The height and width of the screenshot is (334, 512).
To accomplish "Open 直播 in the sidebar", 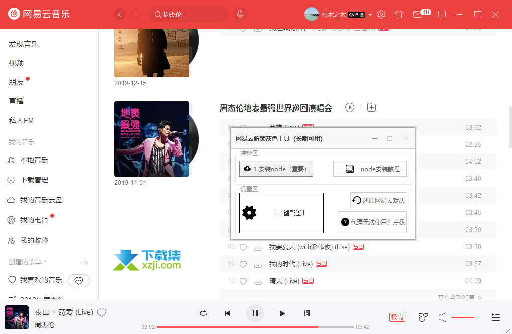I will [16, 101].
